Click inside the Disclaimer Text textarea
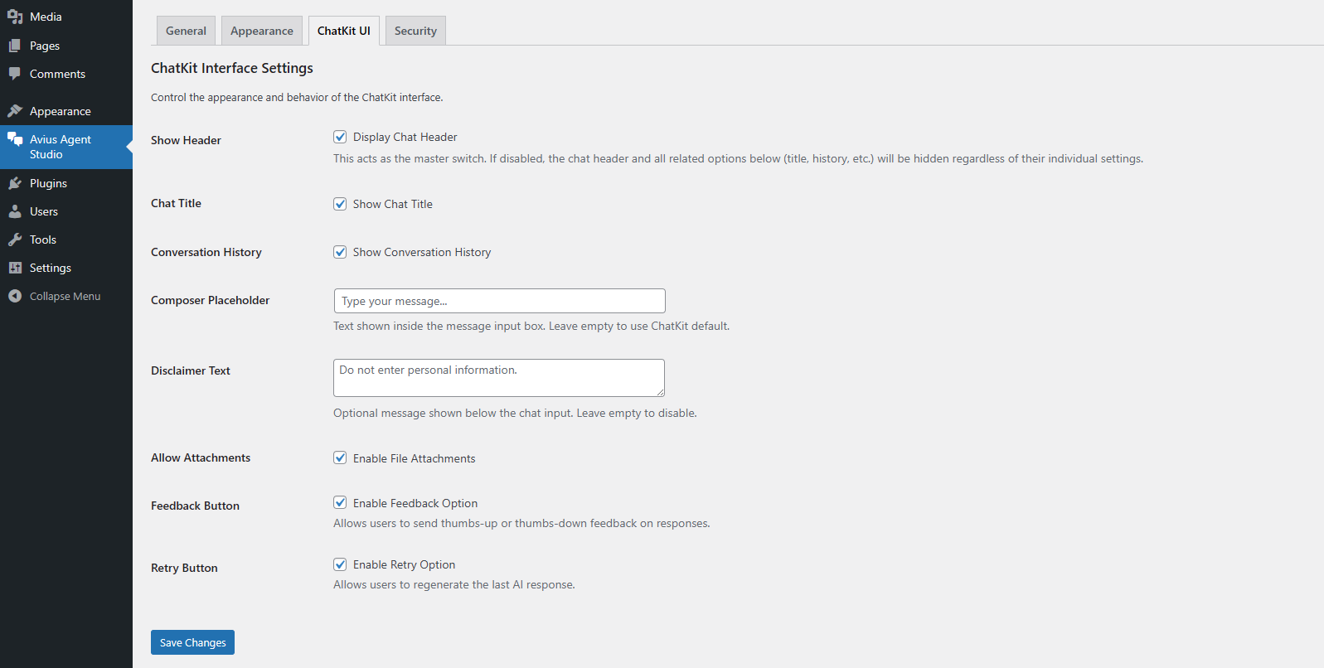The width and height of the screenshot is (1324, 668). tap(498, 378)
